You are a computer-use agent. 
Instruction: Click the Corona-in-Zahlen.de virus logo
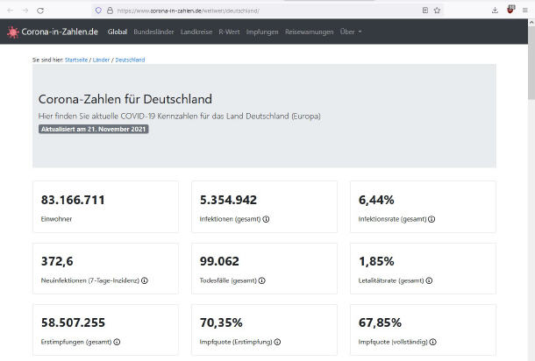(12, 32)
